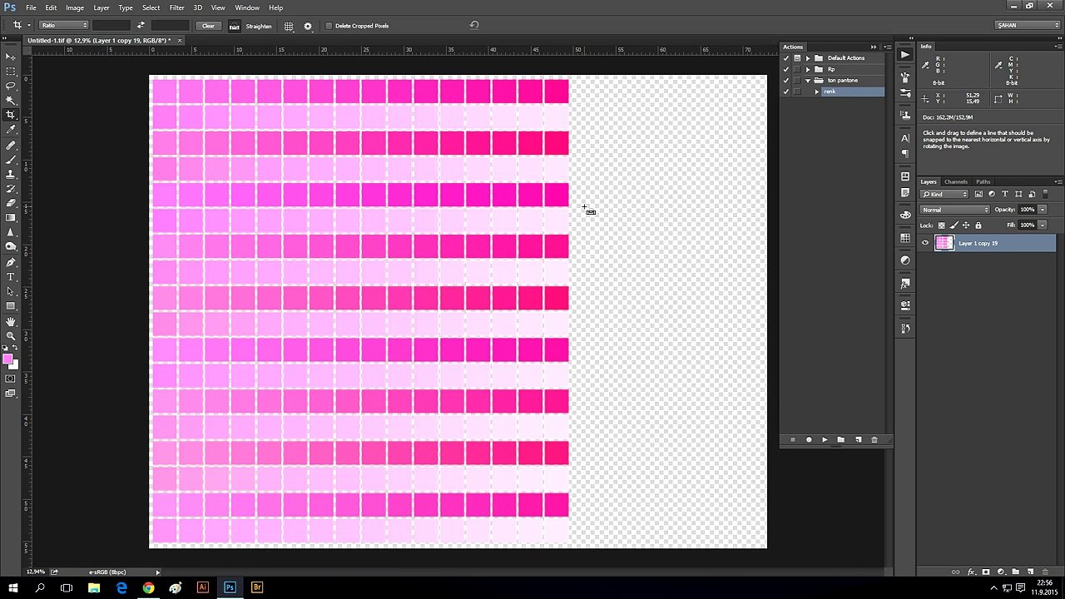Viewport: 1065px width, 599px height.
Task: Open Illustrator from the taskbar
Action: (x=202, y=587)
